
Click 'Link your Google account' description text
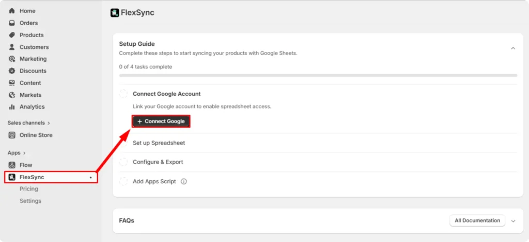point(202,107)
